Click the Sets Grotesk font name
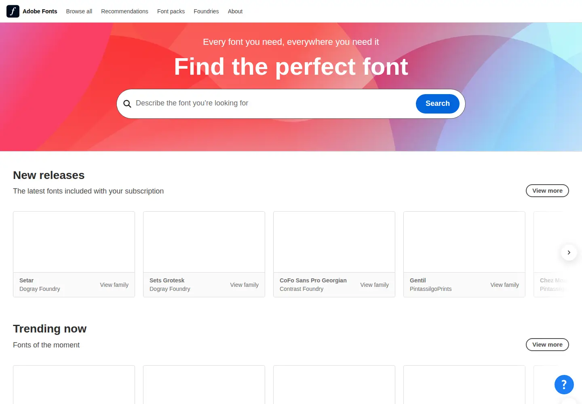Viewport: 582px width, 404px height. (167, 280)
